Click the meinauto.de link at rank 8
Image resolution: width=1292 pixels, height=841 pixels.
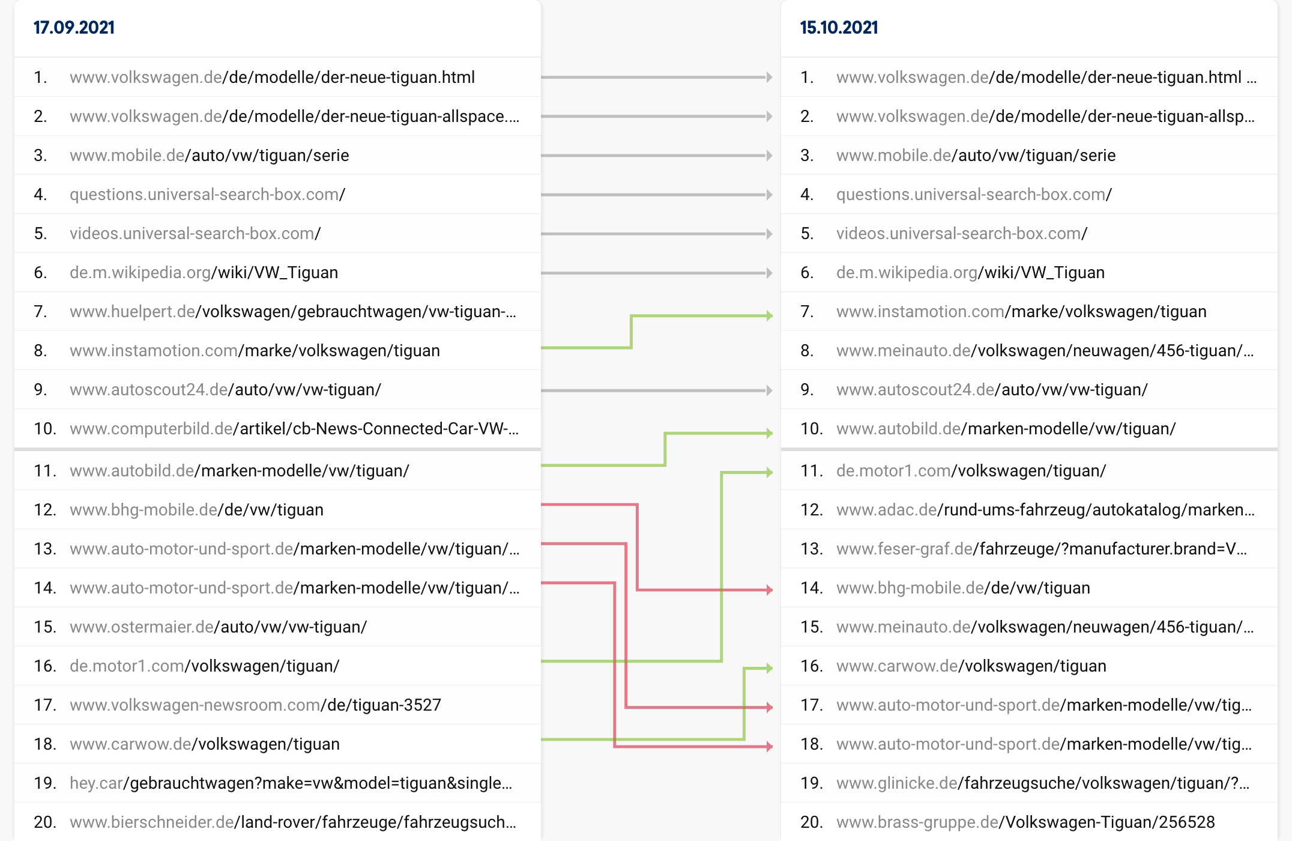(x=1044, y=351)
